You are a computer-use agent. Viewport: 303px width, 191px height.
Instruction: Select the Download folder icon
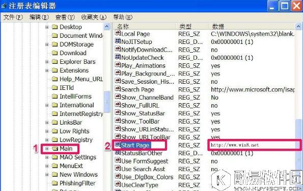click(55, 53)
